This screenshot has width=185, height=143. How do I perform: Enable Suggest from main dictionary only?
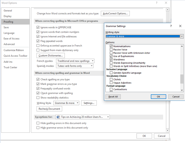point(38,50)
